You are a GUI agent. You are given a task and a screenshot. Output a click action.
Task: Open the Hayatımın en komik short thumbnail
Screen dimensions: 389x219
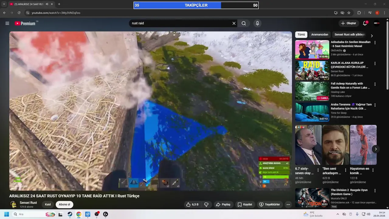tap(363, 145)
